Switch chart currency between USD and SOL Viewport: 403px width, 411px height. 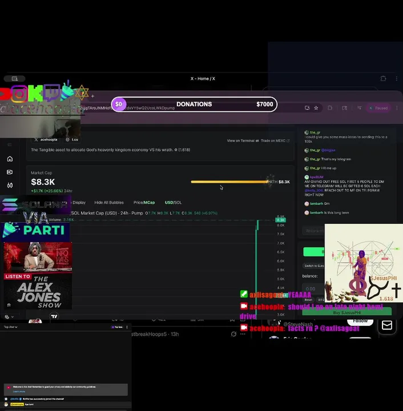[x=173, y=202]
